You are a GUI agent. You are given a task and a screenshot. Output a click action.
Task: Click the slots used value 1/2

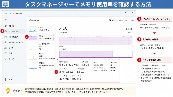[111, 65]
